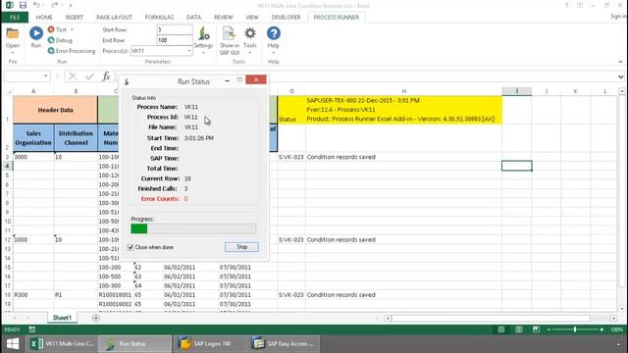628x353 pixels.
Task: Uncheck the Close when done checkbox
Action: click(131, 247)
